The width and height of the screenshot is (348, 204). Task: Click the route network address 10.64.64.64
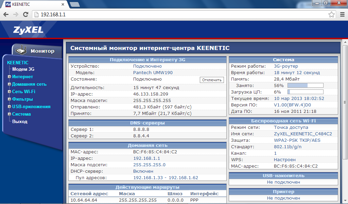84,200
